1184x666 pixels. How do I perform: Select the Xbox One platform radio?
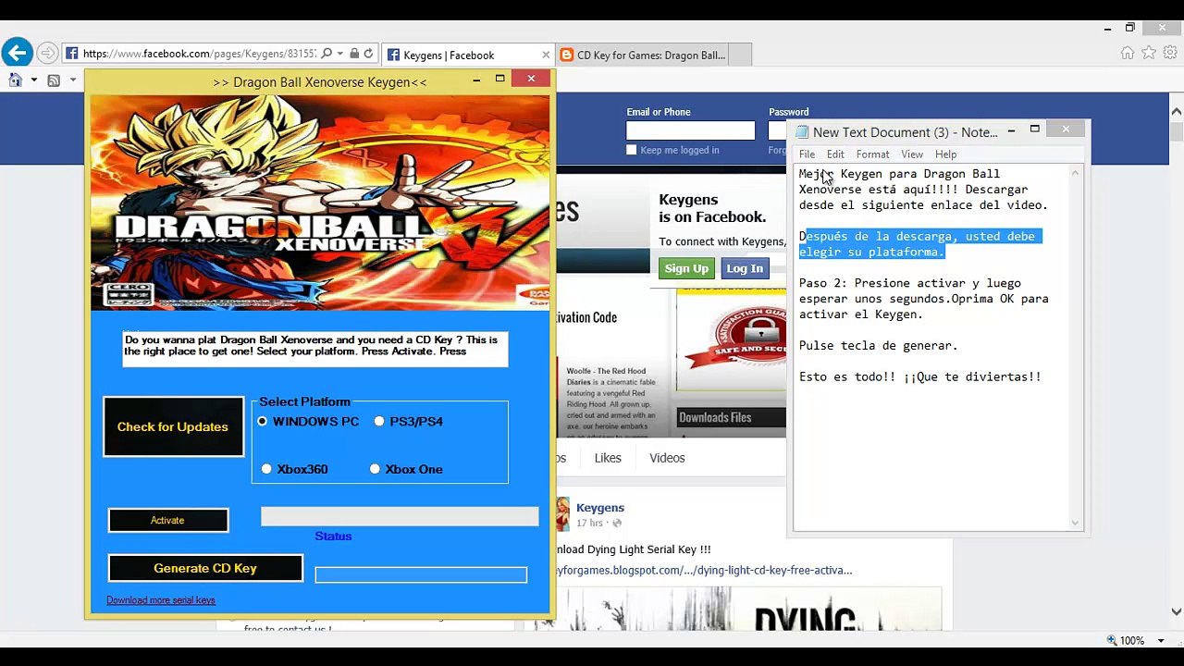[x=375, y=469]
